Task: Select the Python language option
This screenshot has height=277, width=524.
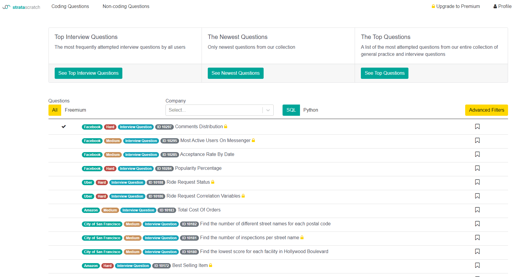Action: click(x=311, y=110)
